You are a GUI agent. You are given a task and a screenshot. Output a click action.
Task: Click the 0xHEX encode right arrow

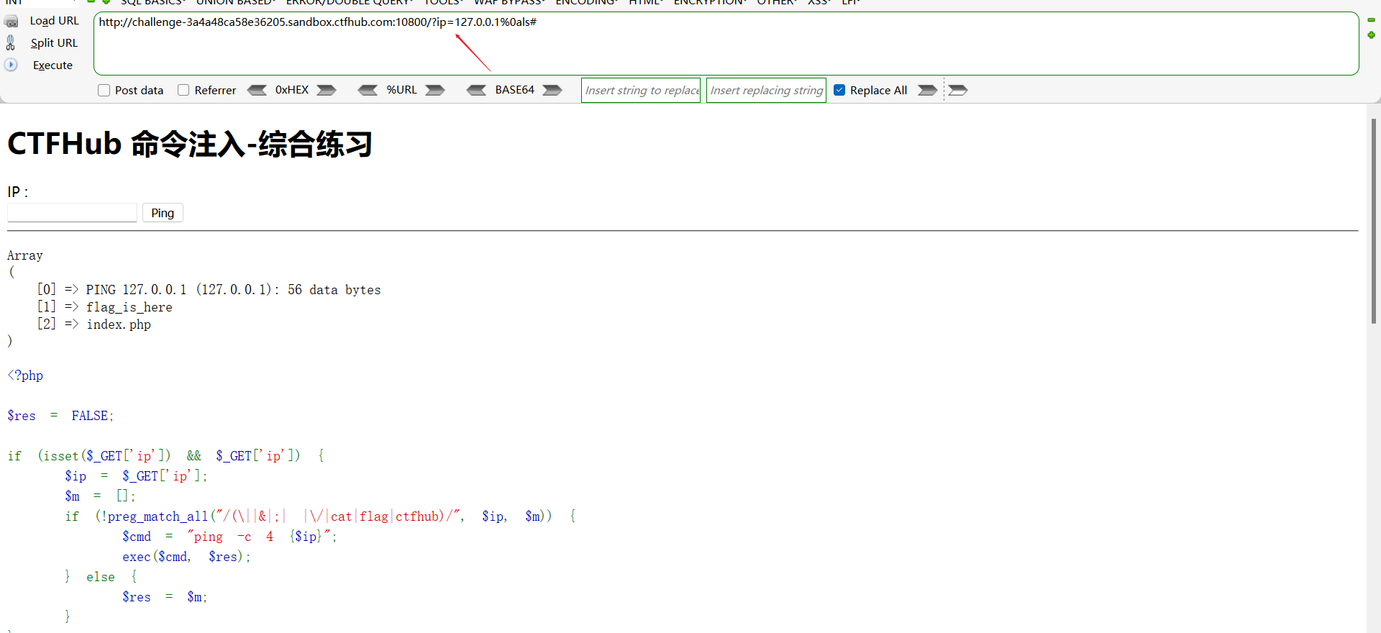tap(327, 90)
